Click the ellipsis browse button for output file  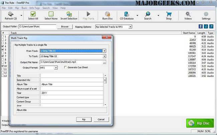[x=104, y=62]
